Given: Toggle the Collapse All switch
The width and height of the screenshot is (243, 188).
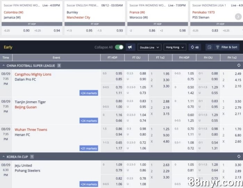Looking at the screenshot, I should 119,47.
